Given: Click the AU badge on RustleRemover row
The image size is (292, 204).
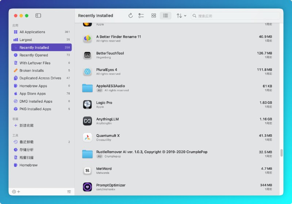Looking at the screenshot, I should point(100,156).
